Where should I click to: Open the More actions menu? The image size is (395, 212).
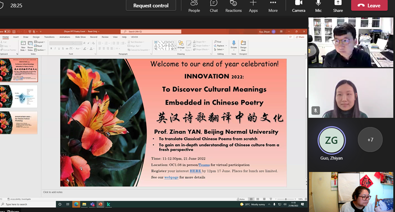pyautogui.click(x=273, y=6)
